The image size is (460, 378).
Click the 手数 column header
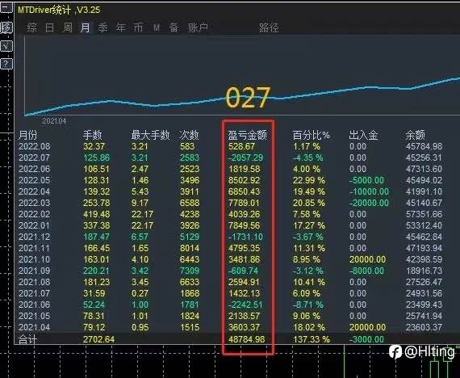(x=93, y=135)
